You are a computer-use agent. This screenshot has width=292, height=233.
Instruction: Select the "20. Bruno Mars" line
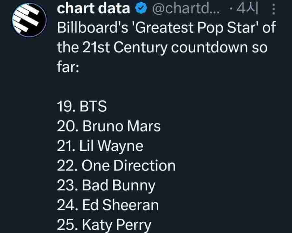coord(109,126)
